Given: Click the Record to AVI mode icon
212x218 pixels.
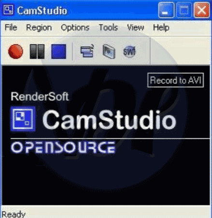Looking at the screenshot, I should [109, 52].
